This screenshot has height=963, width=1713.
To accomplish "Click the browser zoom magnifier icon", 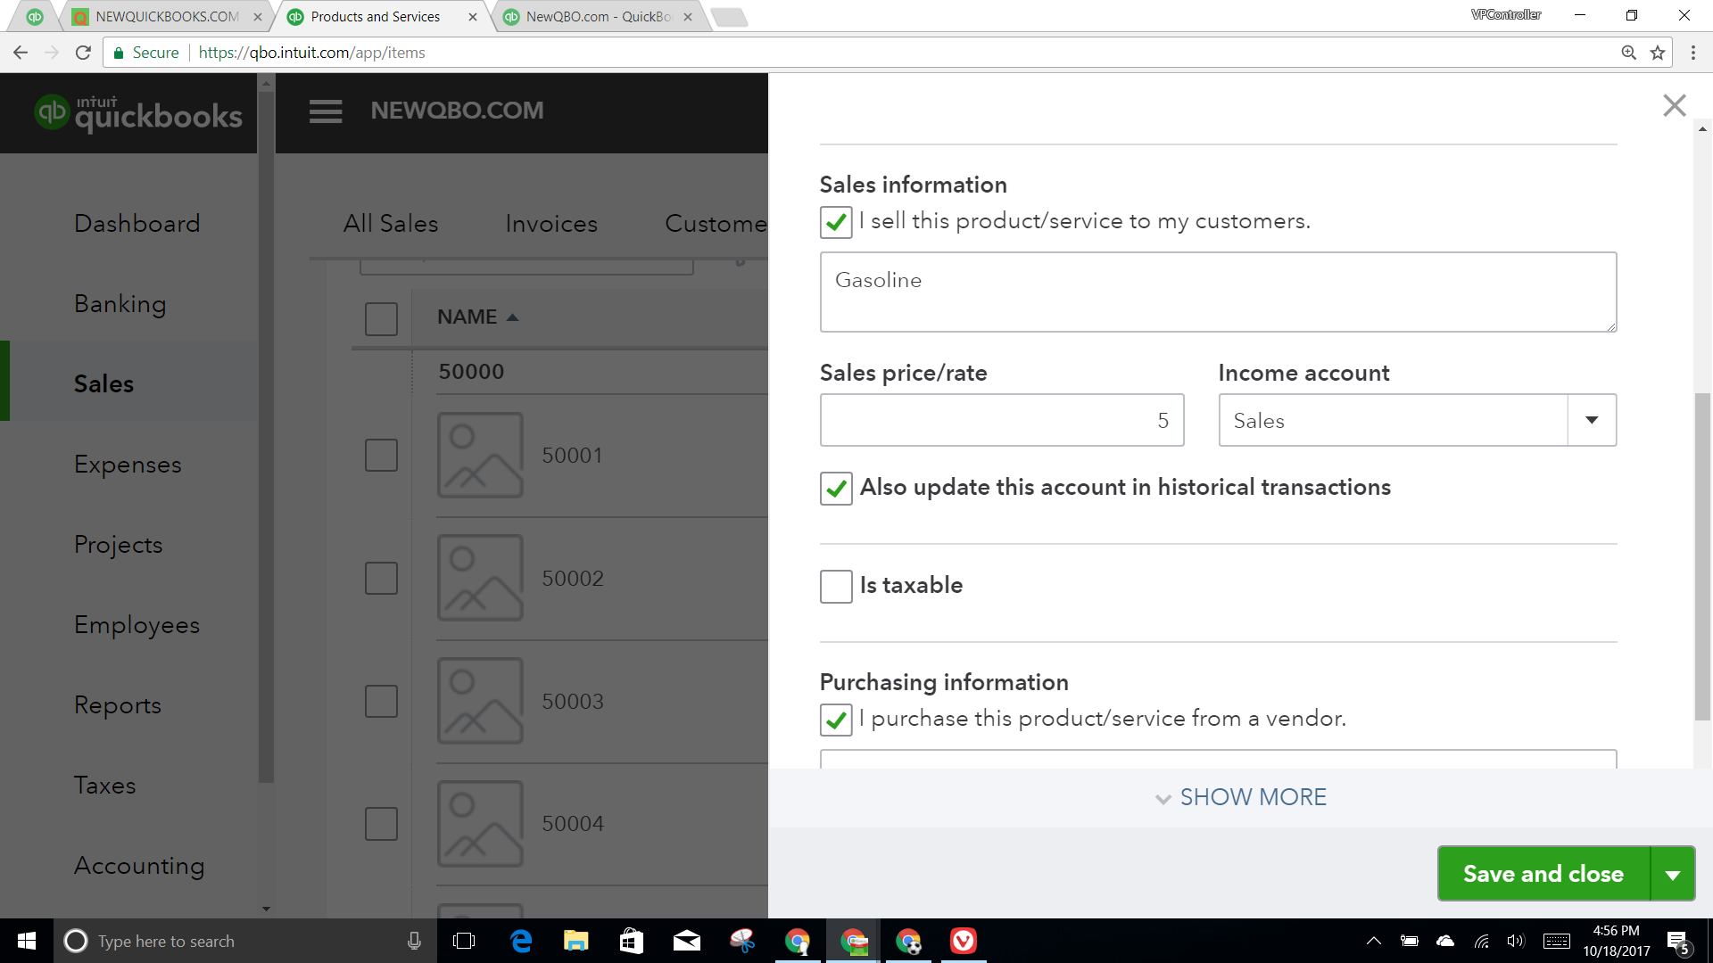I will 1628,53.
